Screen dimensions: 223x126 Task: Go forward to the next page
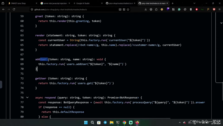pyautogui.click(x=9, y=9)
